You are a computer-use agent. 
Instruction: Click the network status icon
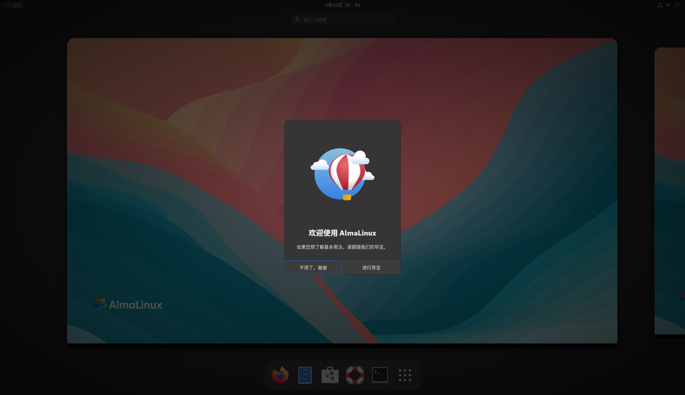660,5
